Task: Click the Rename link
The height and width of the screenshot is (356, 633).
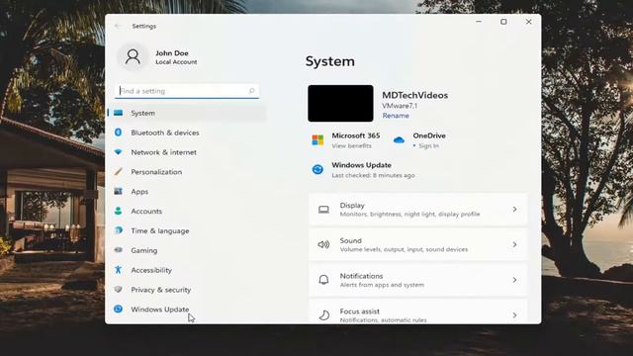Action: click(396, 116)
